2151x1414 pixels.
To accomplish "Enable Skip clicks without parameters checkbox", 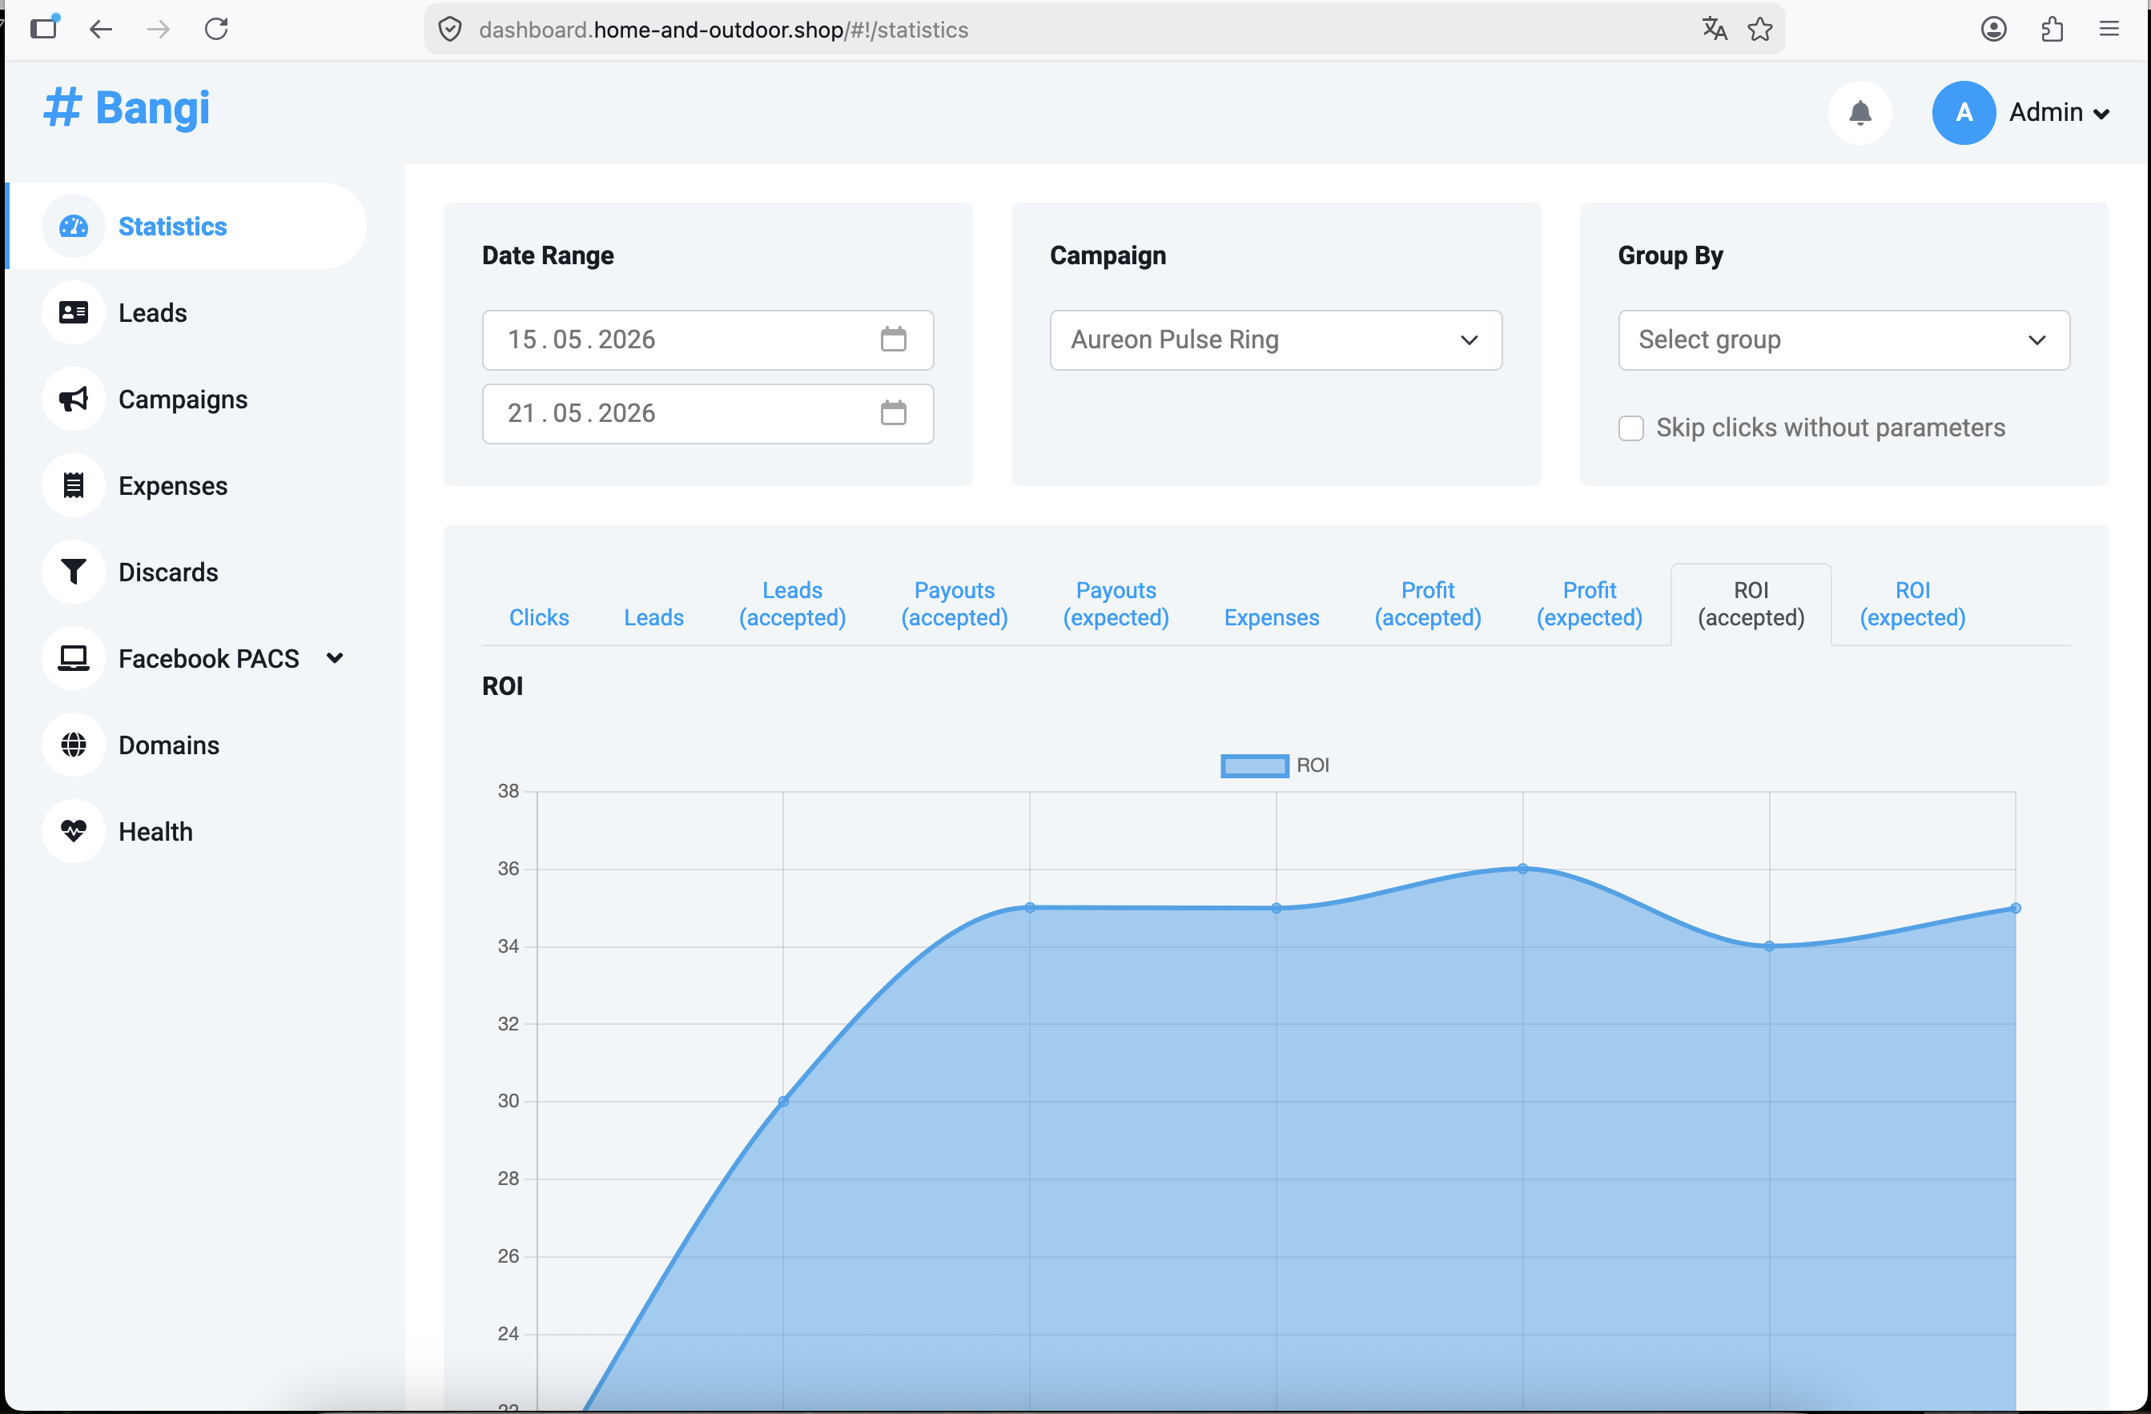I will 1630,428.
